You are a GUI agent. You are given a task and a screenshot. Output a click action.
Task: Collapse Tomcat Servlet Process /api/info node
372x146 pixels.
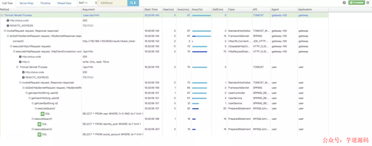click(x=17, y=67)
